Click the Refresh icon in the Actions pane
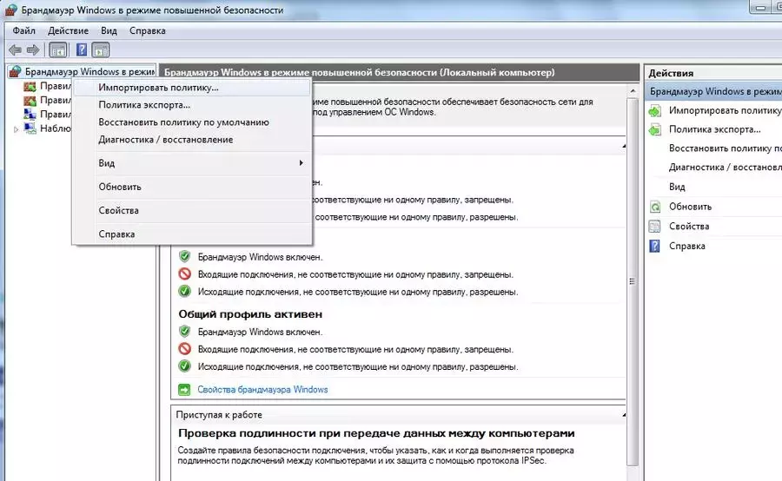The image size is (782, 481). [655, 207]
